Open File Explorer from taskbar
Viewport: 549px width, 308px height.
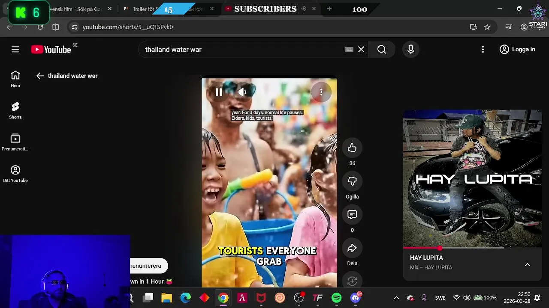coord(166,298)
